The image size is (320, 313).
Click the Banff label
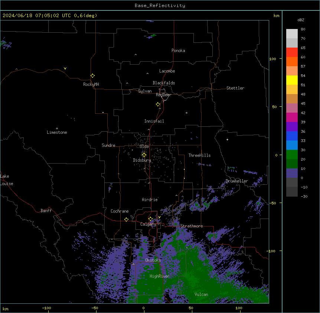[x=46, y=211]
